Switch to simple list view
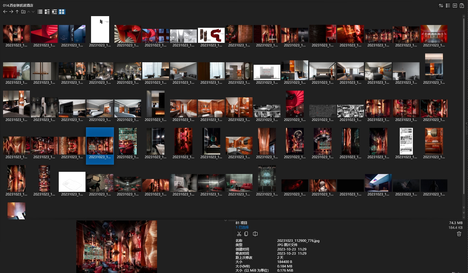The height and width of the screenshot is (273, 468). tap(40, 12)
